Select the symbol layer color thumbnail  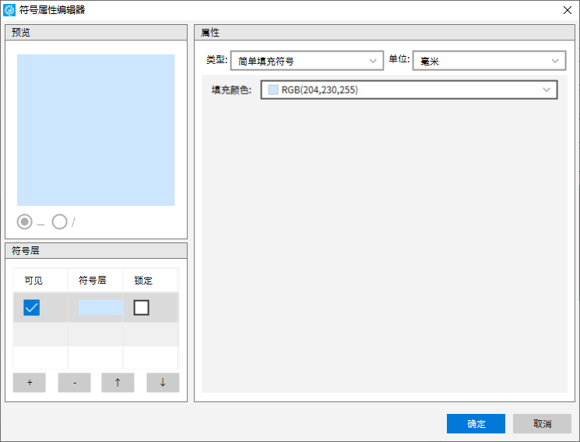pyautogui.click(x=100, y=307)
